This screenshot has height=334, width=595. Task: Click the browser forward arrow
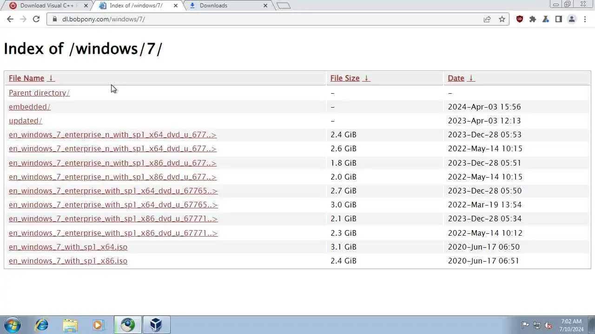point(23,19)
